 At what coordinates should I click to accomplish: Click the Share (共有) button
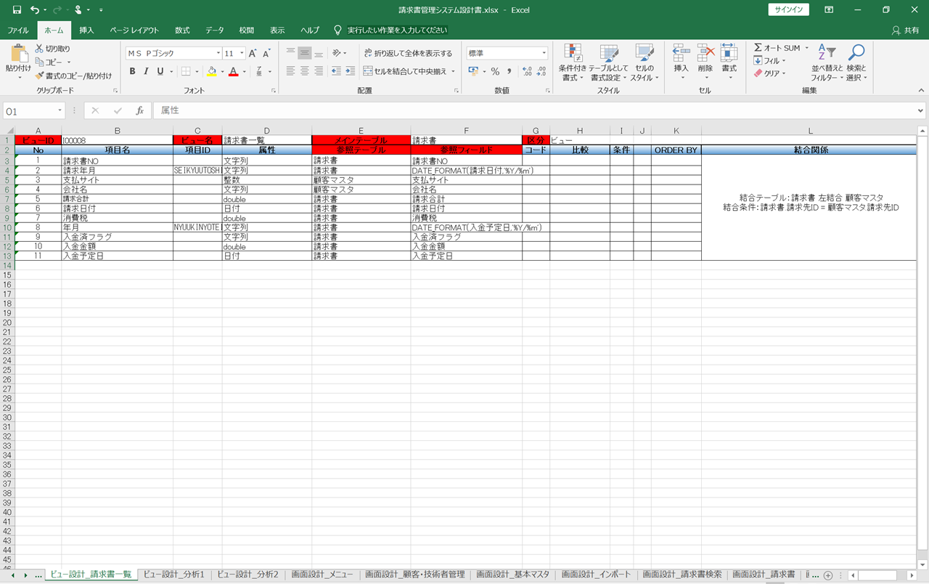[x=906, y=31]
